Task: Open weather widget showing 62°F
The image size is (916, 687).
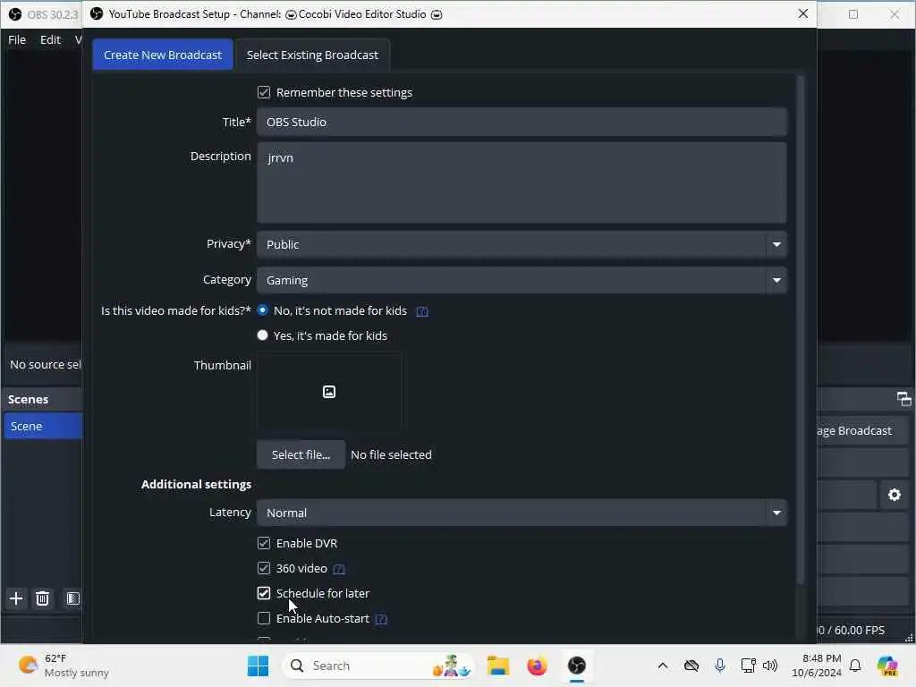Action: click(x=64, y=666)
